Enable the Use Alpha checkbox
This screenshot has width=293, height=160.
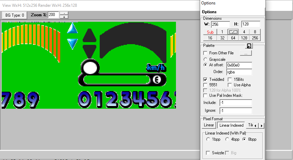pos(230,85)
